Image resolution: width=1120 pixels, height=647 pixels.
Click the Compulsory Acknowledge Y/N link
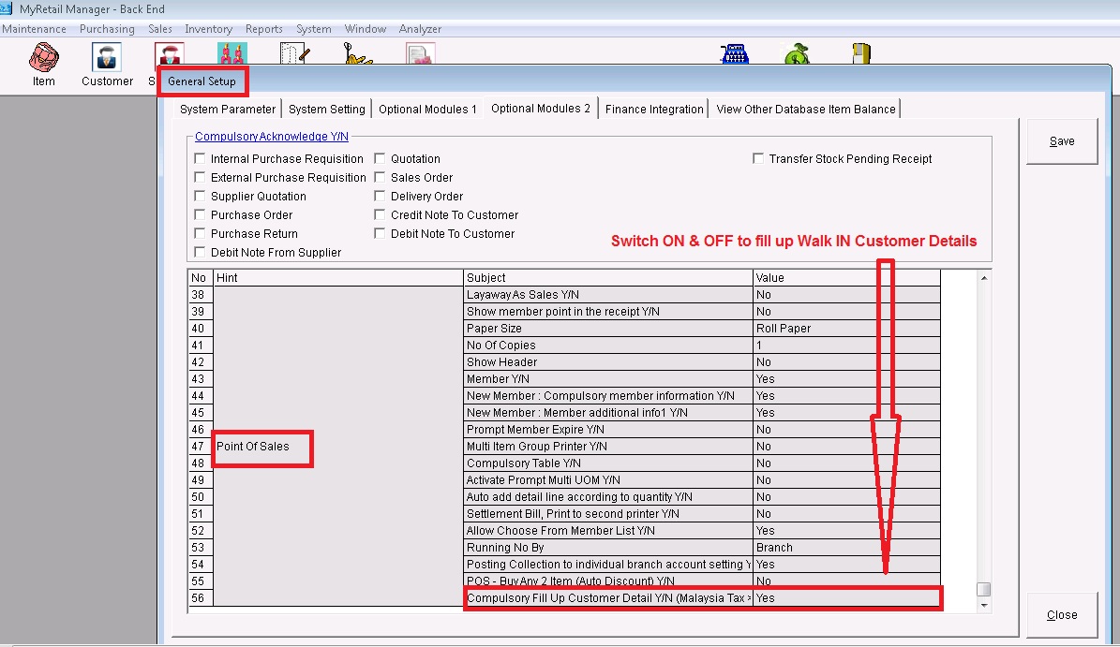click(271, 137)
